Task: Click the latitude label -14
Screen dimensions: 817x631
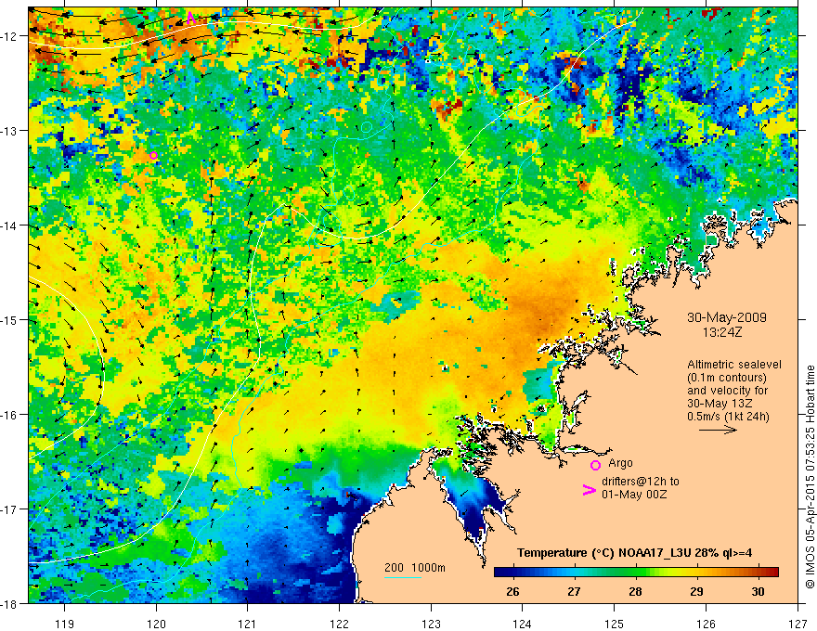Action: pyautogui.click(x=9, y=225)
